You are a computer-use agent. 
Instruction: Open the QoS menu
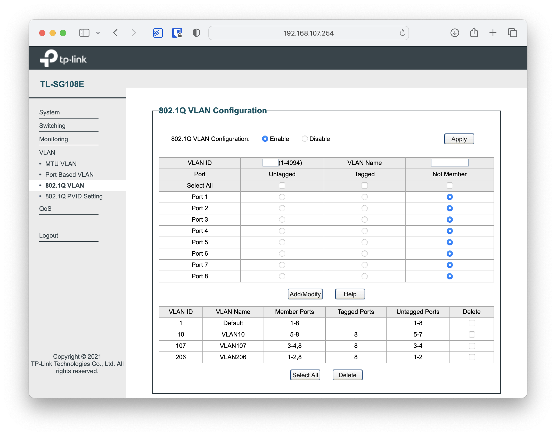(45, 209)
